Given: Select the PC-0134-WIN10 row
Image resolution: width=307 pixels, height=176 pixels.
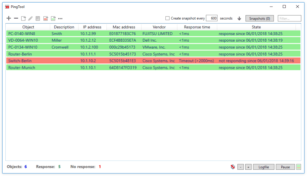Looking at the screenshot, I should pyautogui.click(x=153, y=47).
